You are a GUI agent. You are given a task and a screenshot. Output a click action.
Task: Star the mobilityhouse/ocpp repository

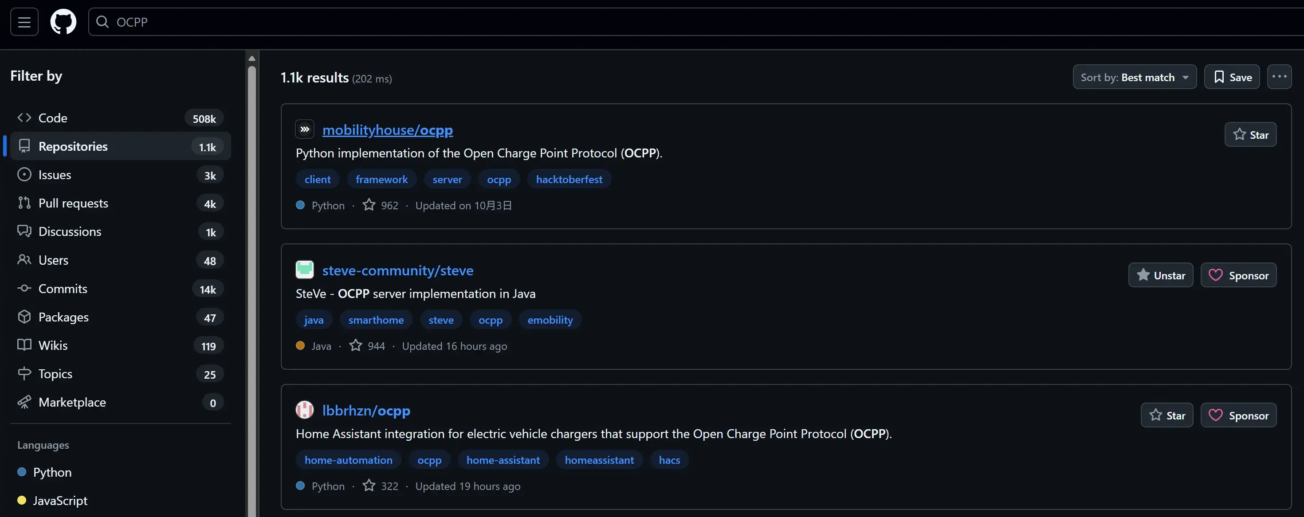pyautogui.click(x=1250, y=134)
